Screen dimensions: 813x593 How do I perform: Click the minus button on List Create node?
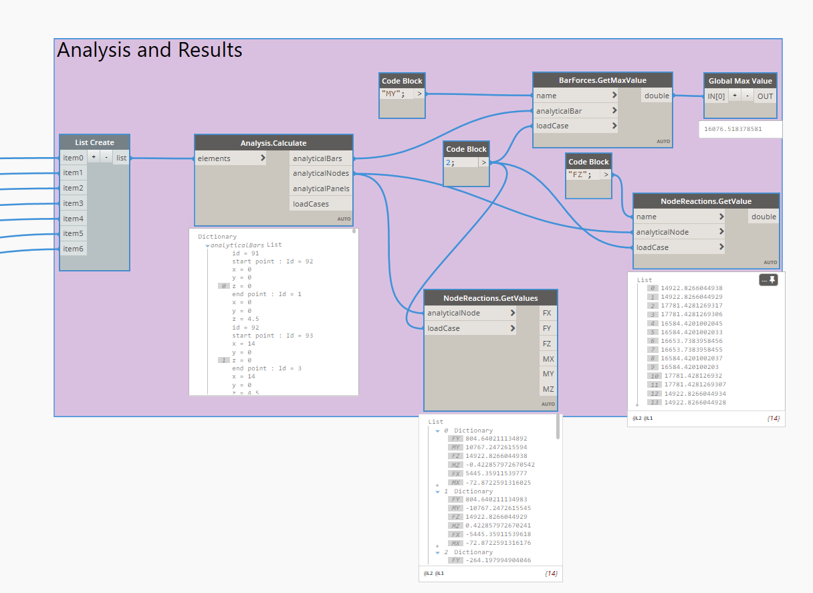tap(106, 157)
